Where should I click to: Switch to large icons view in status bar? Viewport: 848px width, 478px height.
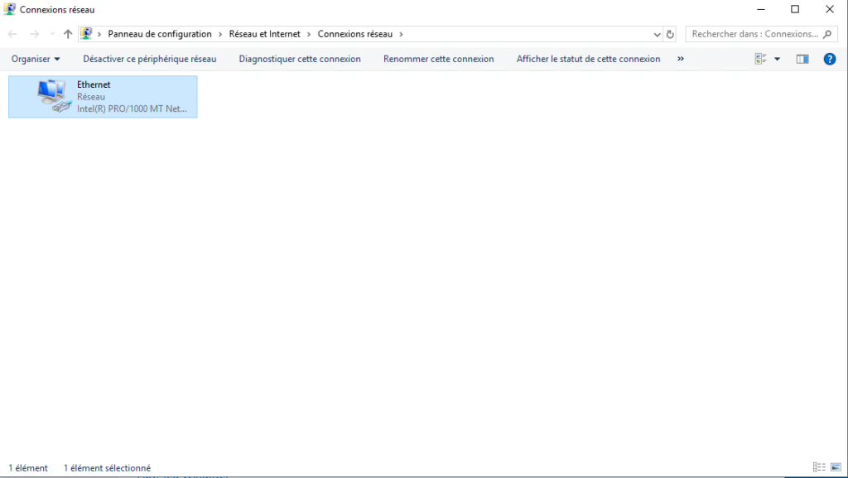[836, 467]
